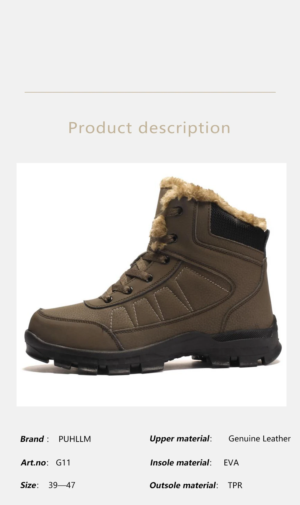
Task: Click the G11 article number
Action: click(63, 462)
